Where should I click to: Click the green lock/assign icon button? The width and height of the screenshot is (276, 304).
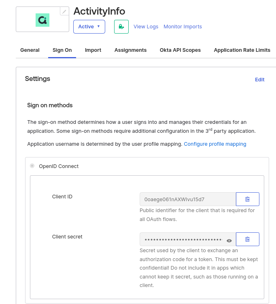[x=121, y=27]
